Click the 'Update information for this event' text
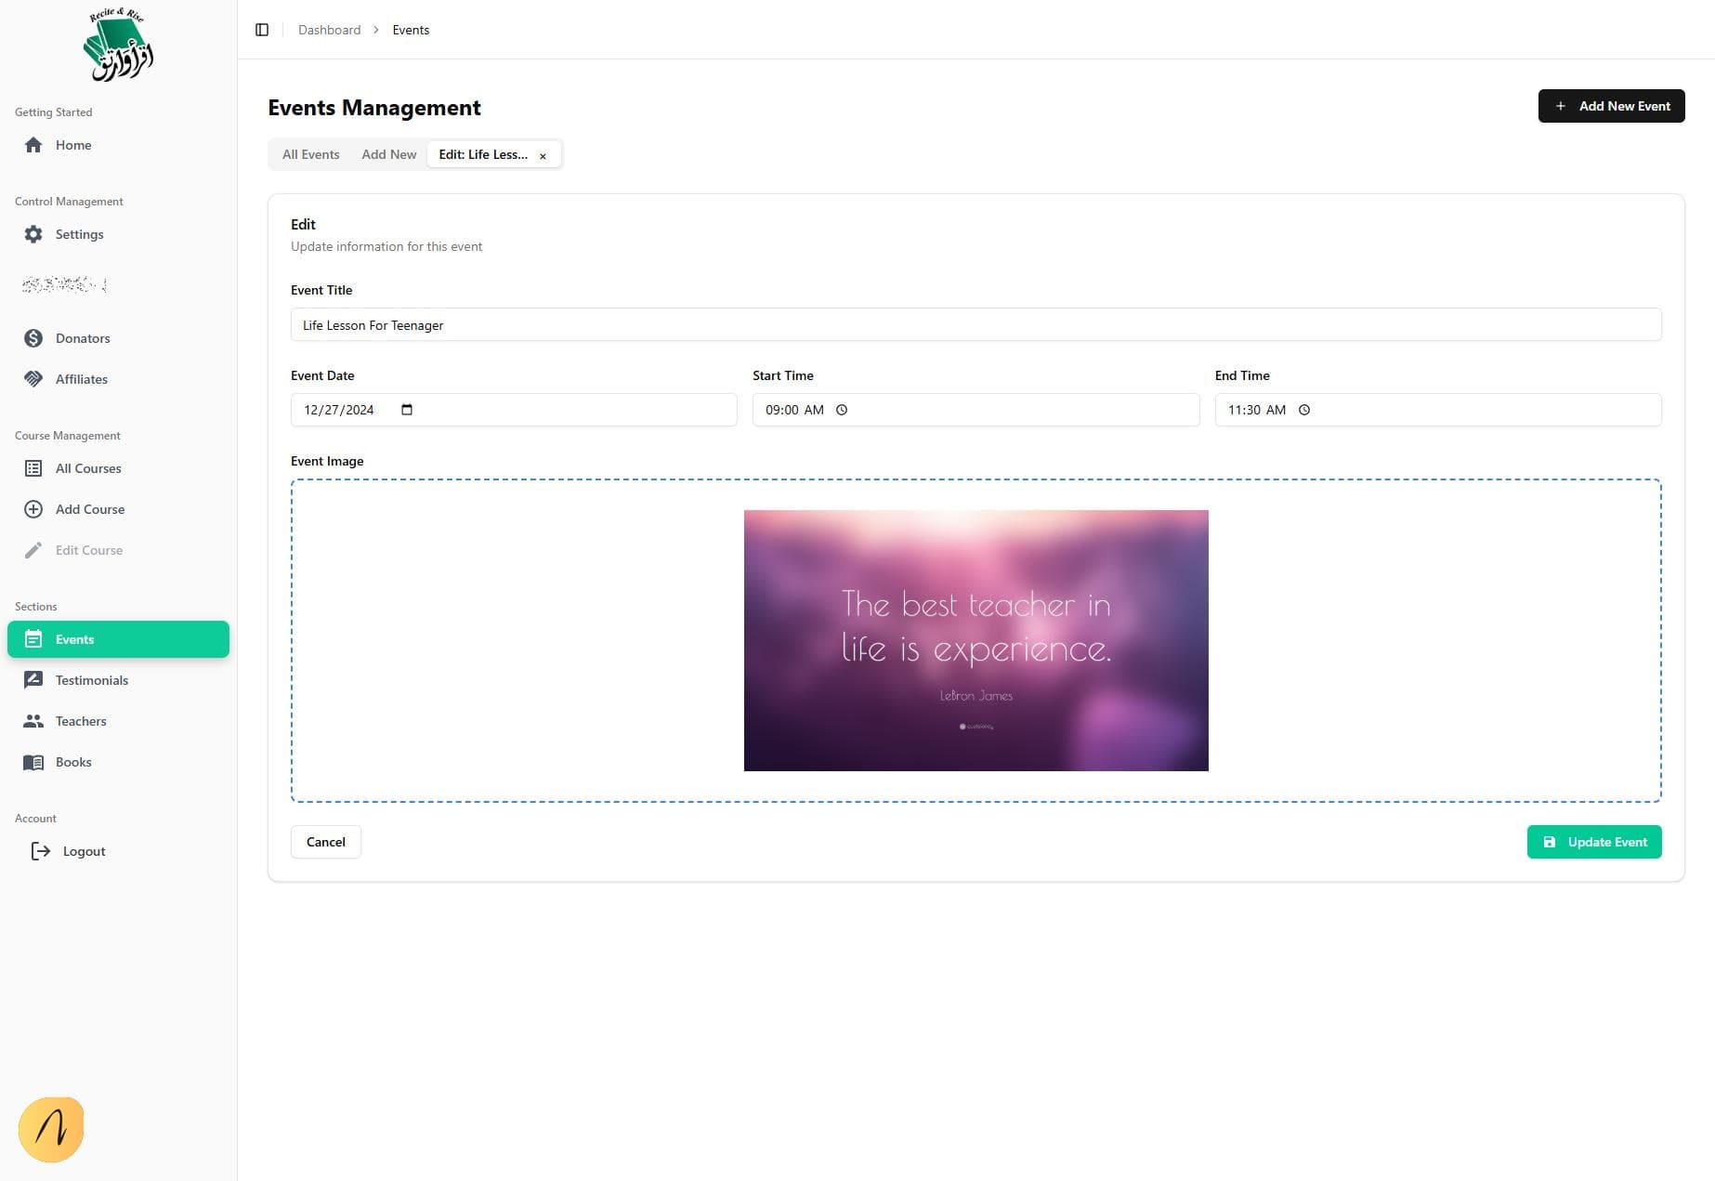This screenshot has height=1181, width=1715. point(386,246)
